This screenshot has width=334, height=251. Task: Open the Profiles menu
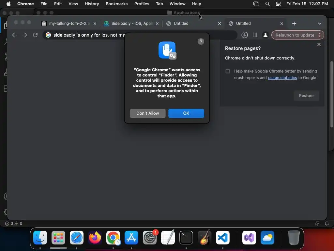pyautogui.click(x=142, y=4)
